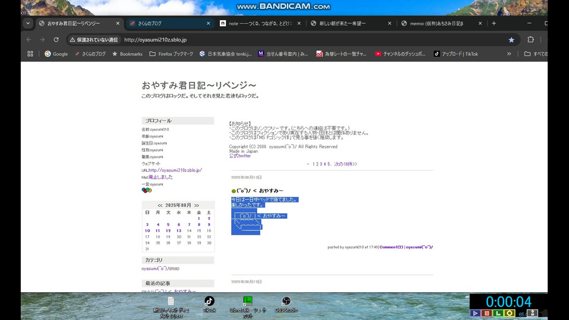
Task: Open the 新しいテキストドキュメント desktop file
Action: (171, 307)
